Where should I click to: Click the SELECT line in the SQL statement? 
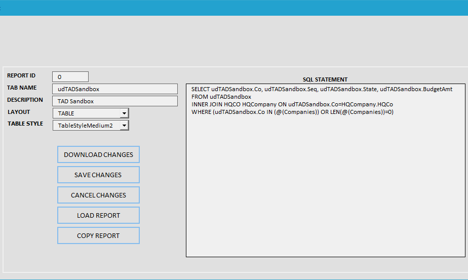(322, 89)
